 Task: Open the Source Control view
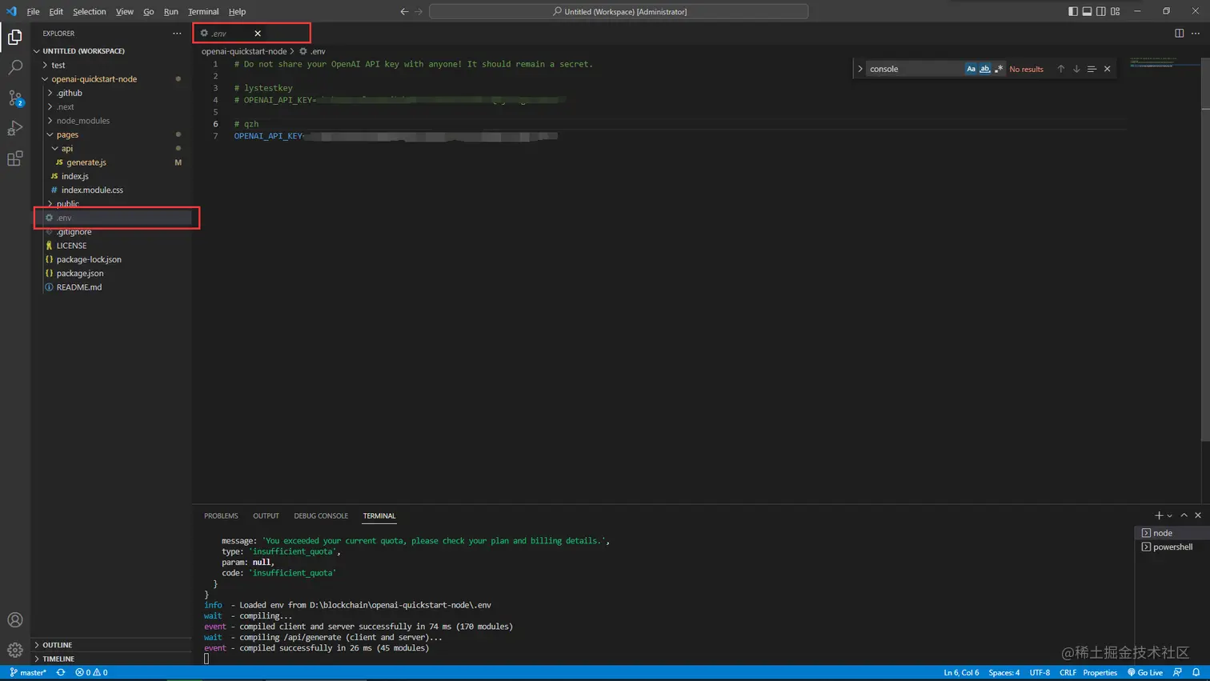(15, 98)
